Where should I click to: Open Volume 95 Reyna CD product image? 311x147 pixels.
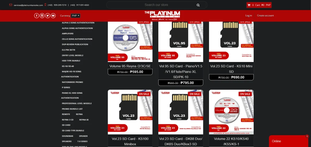tap(130, 42)
